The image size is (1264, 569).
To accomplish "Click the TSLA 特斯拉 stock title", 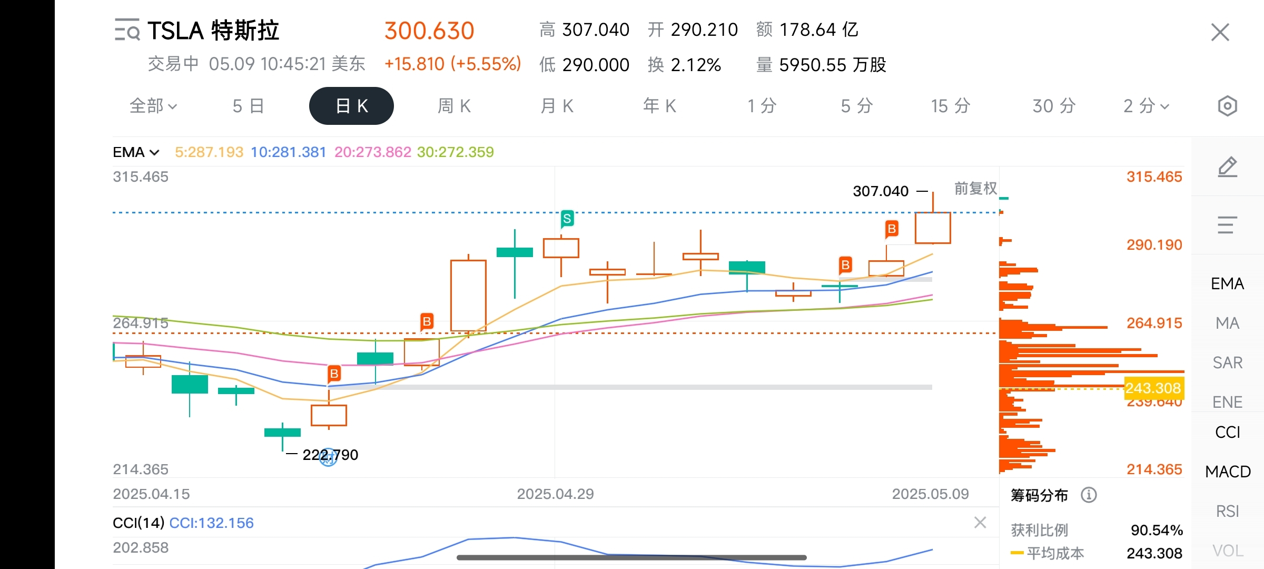I will pyautogui.click(x=213, y=31).
